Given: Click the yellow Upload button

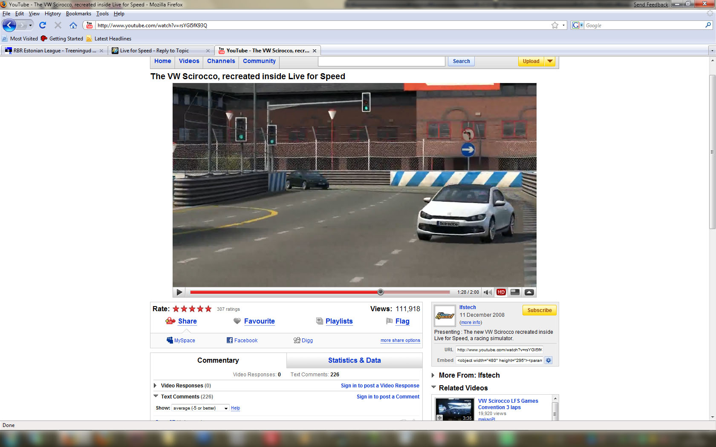Looking at the screenshot, I should [x=531, y=61].
